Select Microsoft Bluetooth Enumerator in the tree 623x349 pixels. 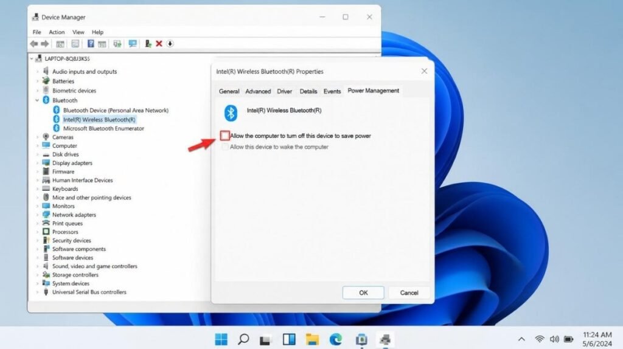coord(103,129)
